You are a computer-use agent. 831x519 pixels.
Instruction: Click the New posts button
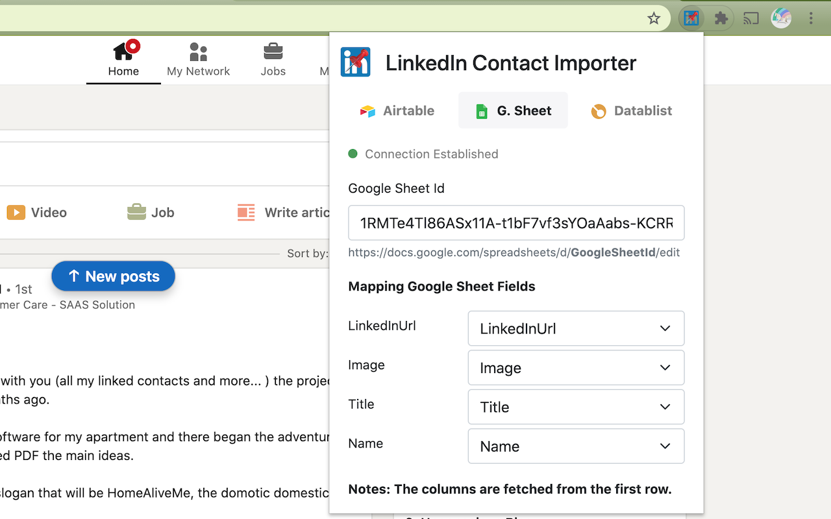114,276
